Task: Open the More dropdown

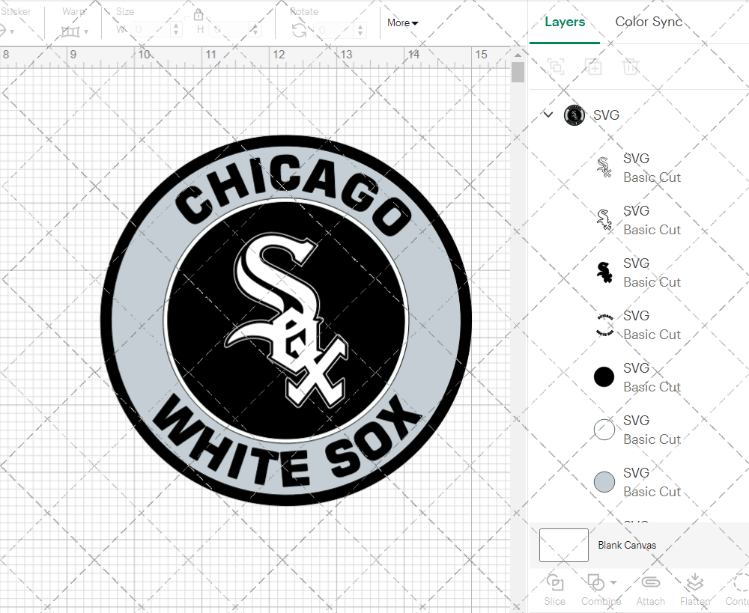Action: 402,23
